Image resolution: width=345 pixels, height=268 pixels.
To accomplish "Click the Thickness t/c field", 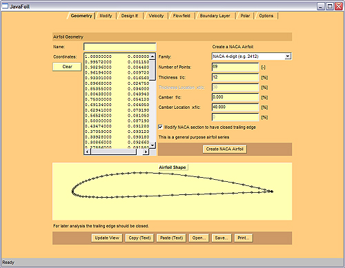I will (235, 77).
